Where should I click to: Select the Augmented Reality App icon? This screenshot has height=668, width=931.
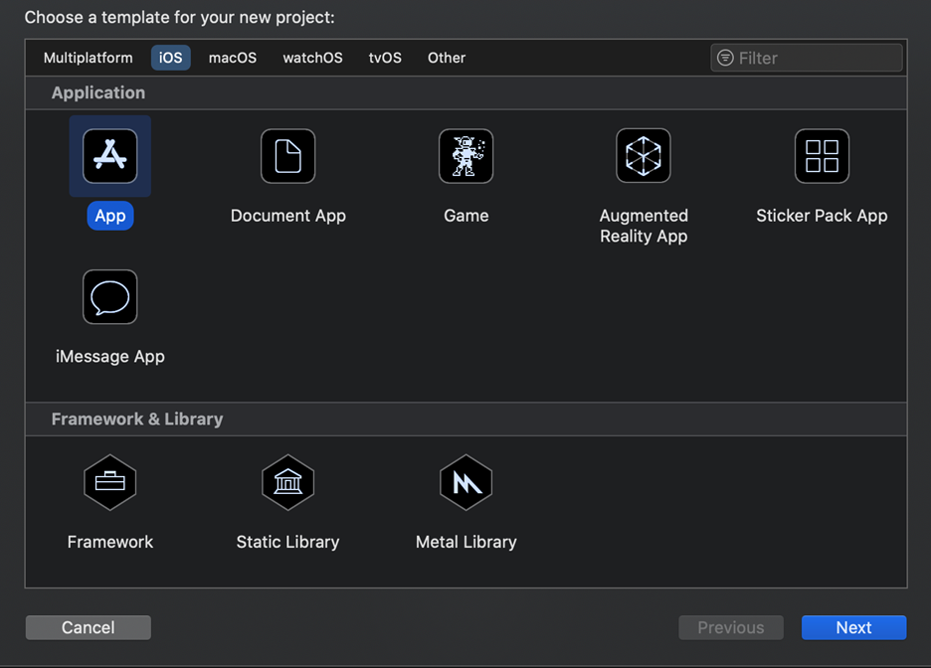[644, 156]
